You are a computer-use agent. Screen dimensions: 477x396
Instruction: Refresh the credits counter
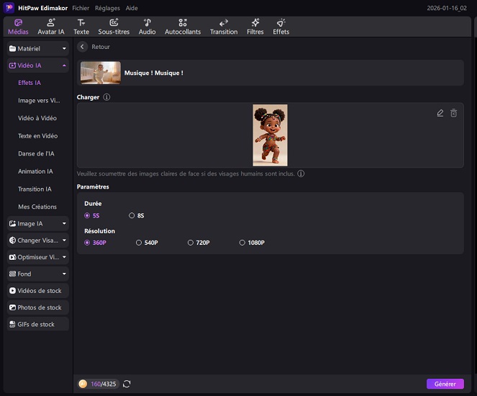click(x=127, y=384)
